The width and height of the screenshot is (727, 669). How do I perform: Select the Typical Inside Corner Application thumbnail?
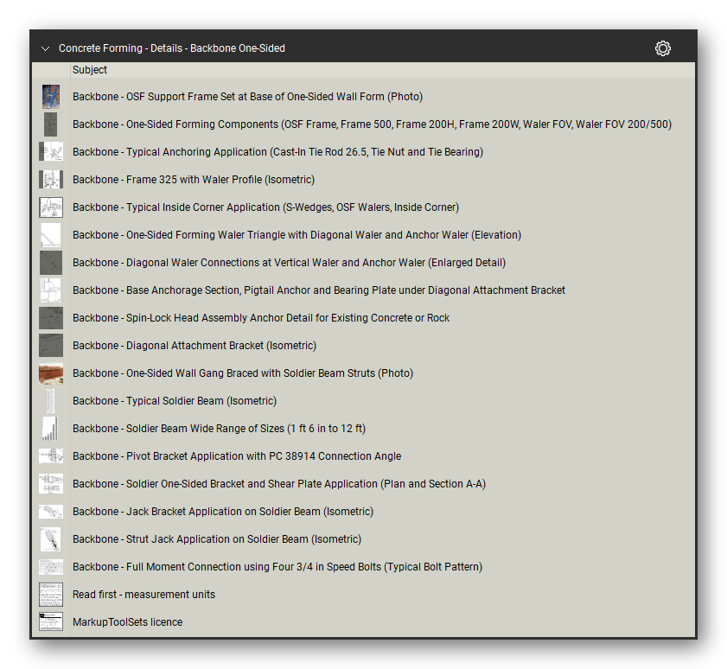coord(50,207)
